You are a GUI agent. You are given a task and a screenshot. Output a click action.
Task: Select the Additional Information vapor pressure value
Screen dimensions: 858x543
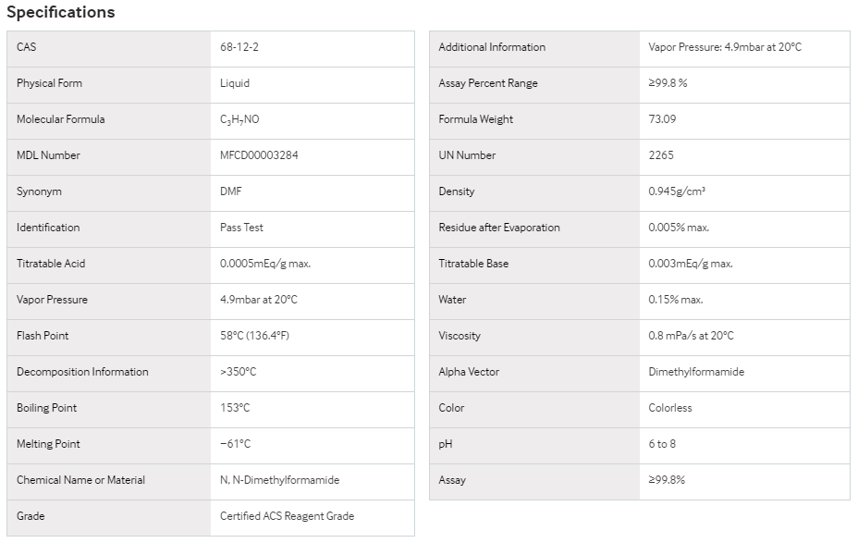click(x=725, y=47)
